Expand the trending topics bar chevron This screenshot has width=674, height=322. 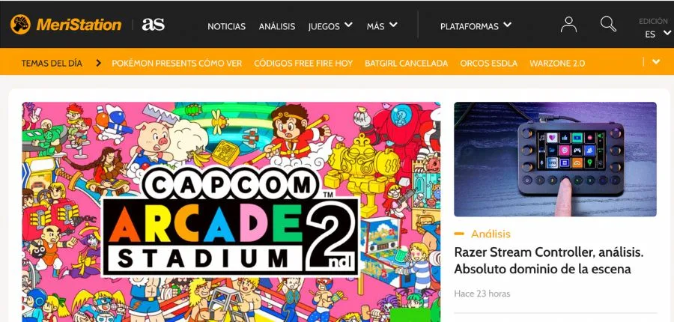(x=656, y=62)
